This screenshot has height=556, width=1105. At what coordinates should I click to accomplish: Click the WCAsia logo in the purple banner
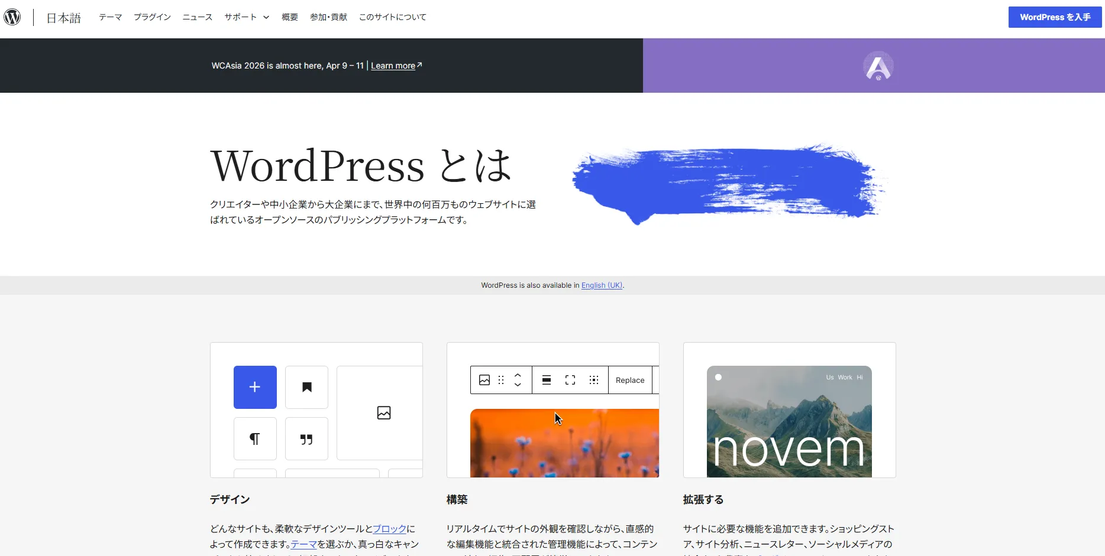coord(878,66)
